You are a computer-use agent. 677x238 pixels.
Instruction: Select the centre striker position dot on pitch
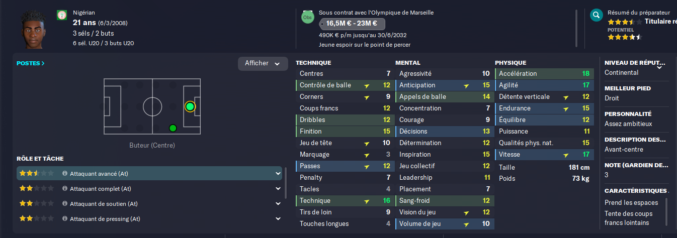coord(190,106)
